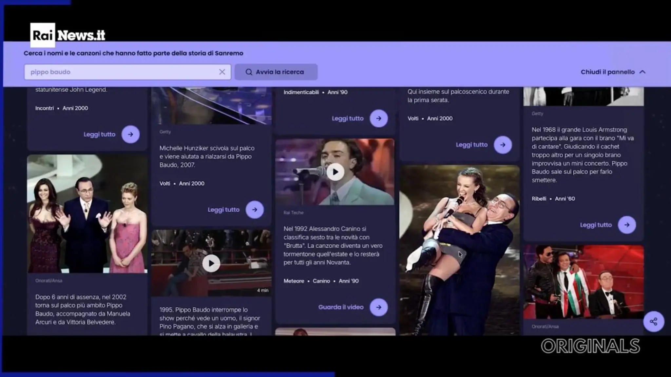671x377 pixels.
Task: Arrow icon on John Legend card
Action: click(x=130, y=135)
